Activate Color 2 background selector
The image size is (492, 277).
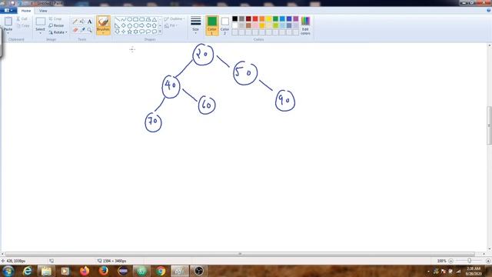[224, 25]
